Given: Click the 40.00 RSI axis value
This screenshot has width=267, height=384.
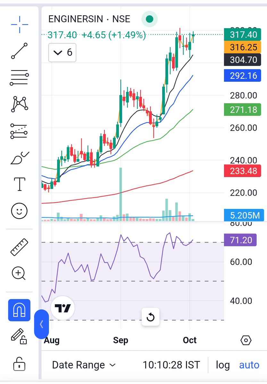Looking at the screenshot, I should 241,301.
